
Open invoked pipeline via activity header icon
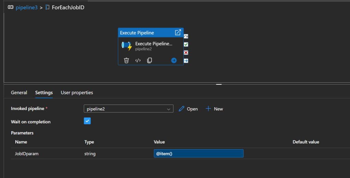click(x=178, y=32)
